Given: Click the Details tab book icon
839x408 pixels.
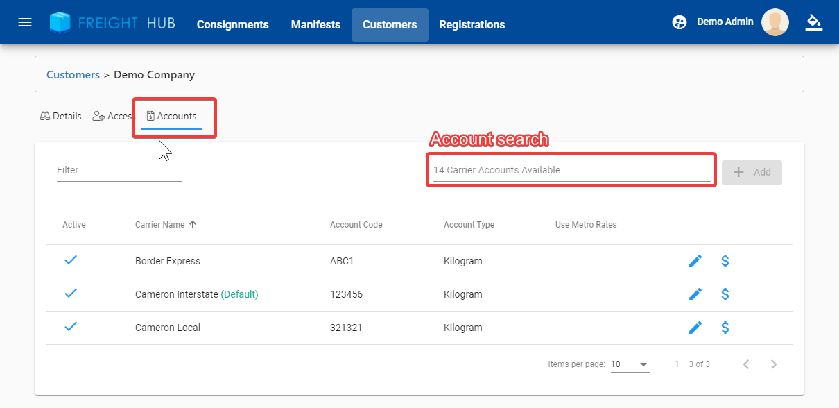Looking at the screenshot, I should [x=45, y=116].
